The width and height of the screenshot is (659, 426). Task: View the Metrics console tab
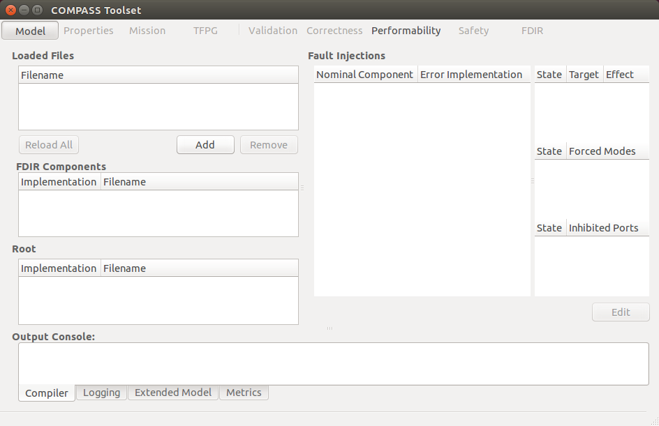pyautogui.click(x=244, y=393)
